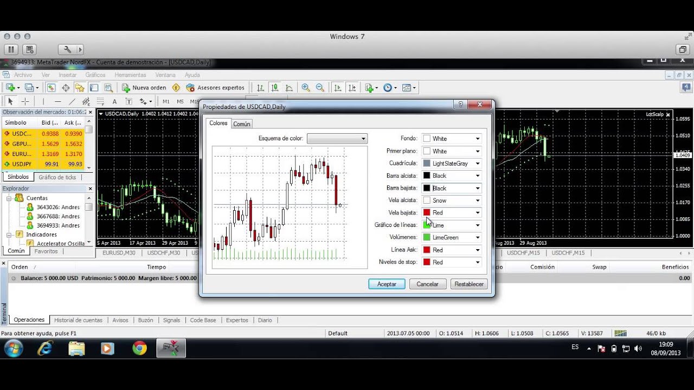Click the Windows Start button

coord(13,348)
